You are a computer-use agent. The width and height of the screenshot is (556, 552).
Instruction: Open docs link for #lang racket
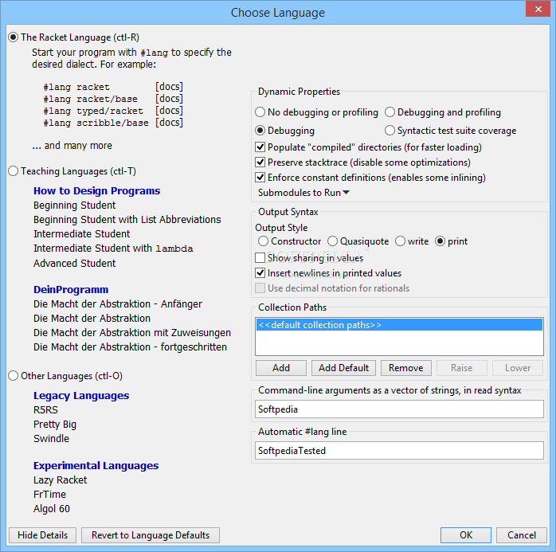(169, 87)
